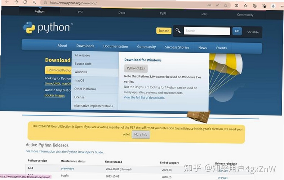Open the Downloads navigation menu
The height and width of the screenshot is (180, 284).
[85, 46]
